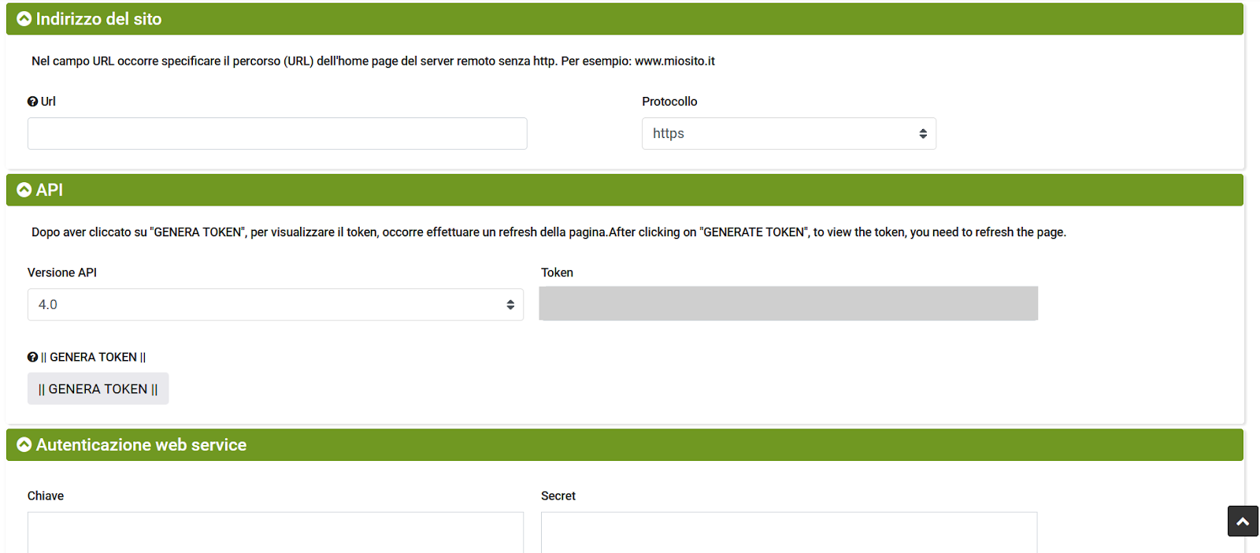This screenshot has height=553, width=1260.
Task: Click the chevron icon beside Autenticazione web service
Action: pyautogui.click(x=24, y=445)
